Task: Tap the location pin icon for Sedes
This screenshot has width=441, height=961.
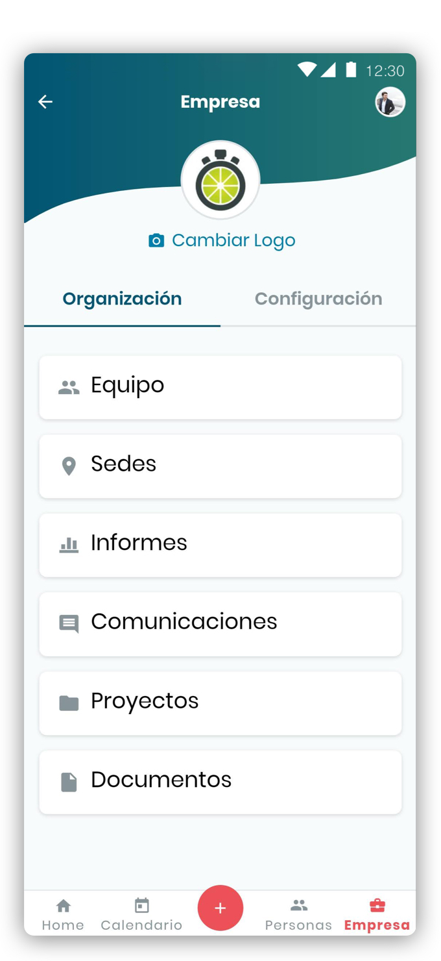Action: point(69,466)
